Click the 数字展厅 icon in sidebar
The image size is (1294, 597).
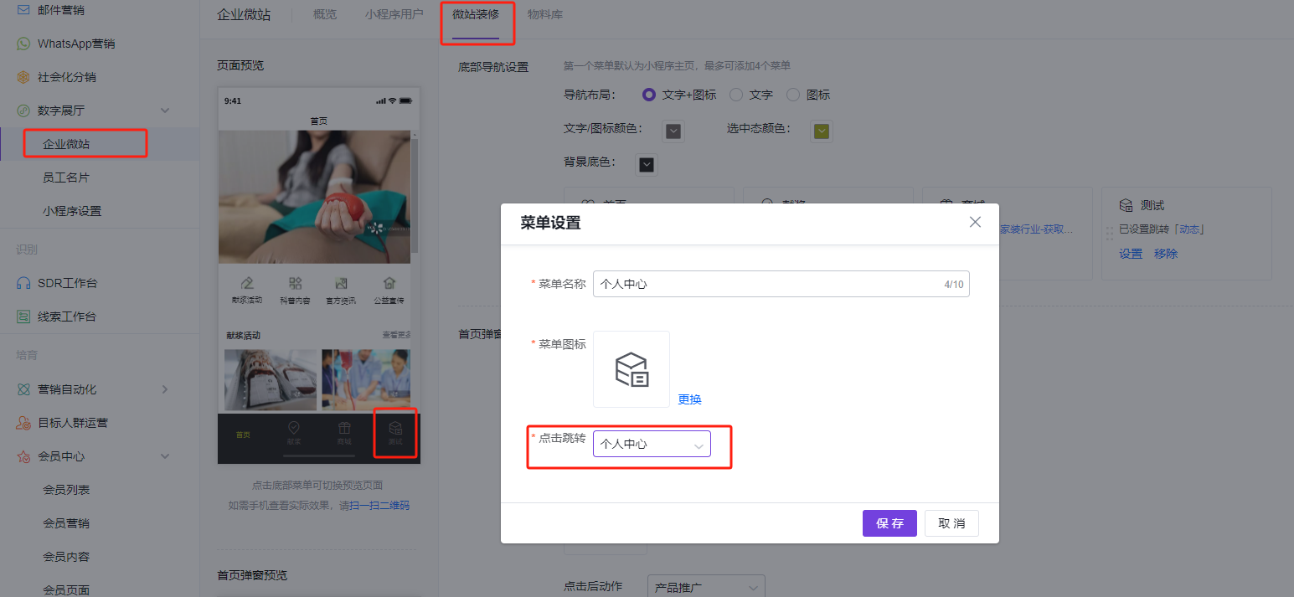(x=23, y=111)
